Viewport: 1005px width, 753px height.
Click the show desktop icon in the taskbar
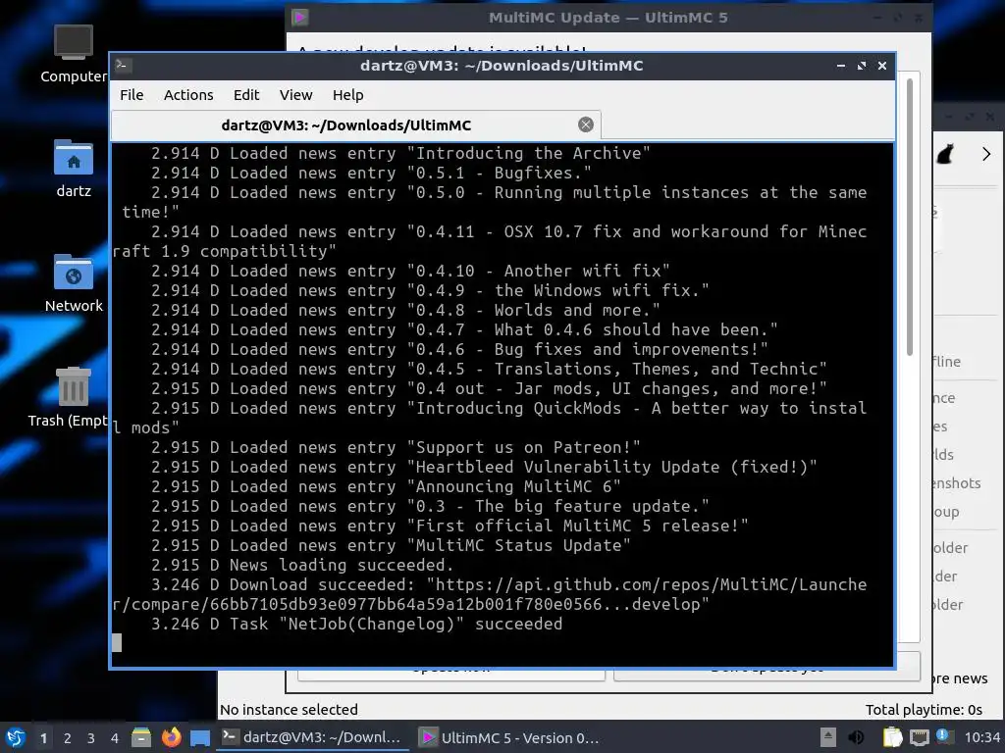pos(200,737)
